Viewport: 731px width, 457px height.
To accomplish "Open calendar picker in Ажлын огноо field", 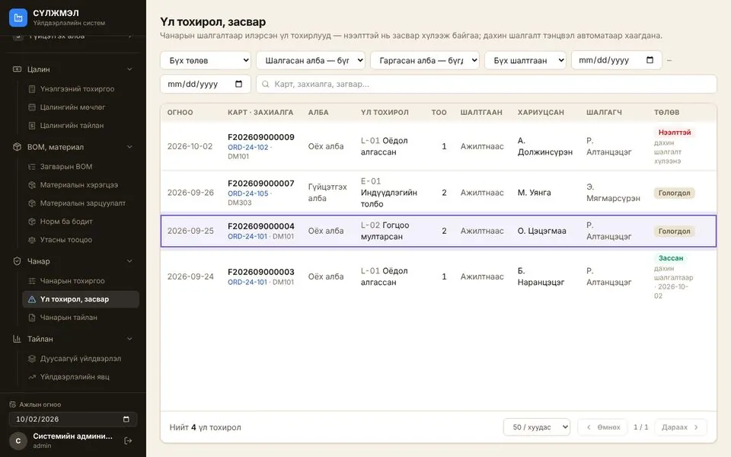I will [126, 419].
